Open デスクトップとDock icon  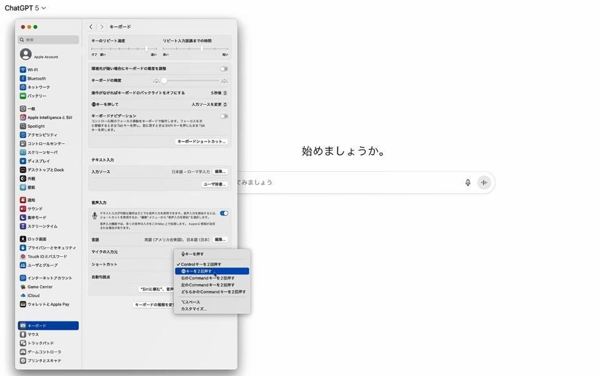pos(23,170)
